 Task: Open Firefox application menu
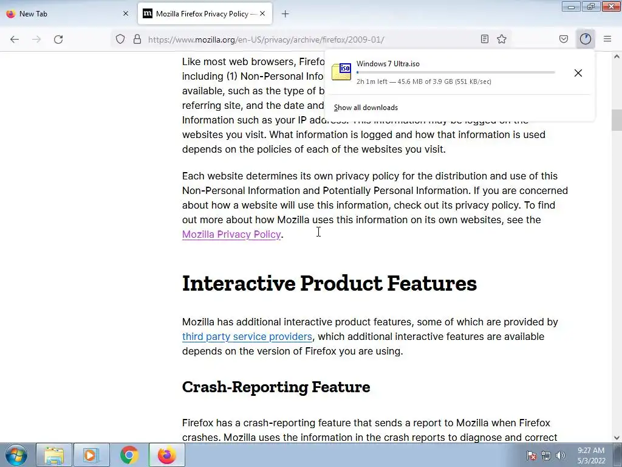[x=607, y=39]
